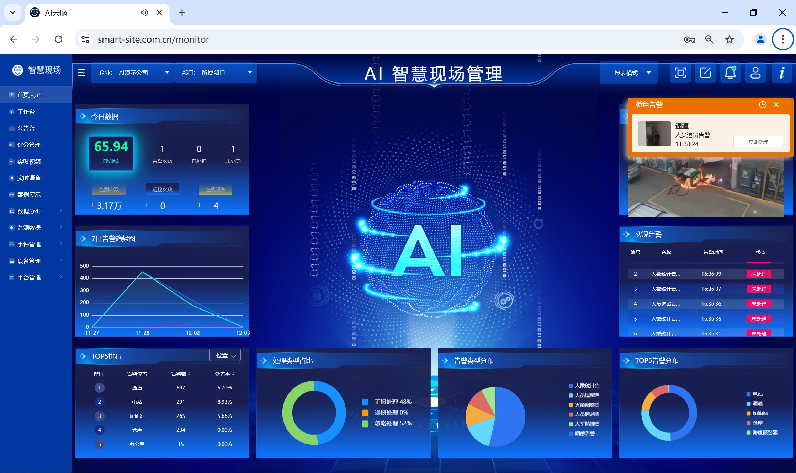Open the password key icon

point(689,39)
